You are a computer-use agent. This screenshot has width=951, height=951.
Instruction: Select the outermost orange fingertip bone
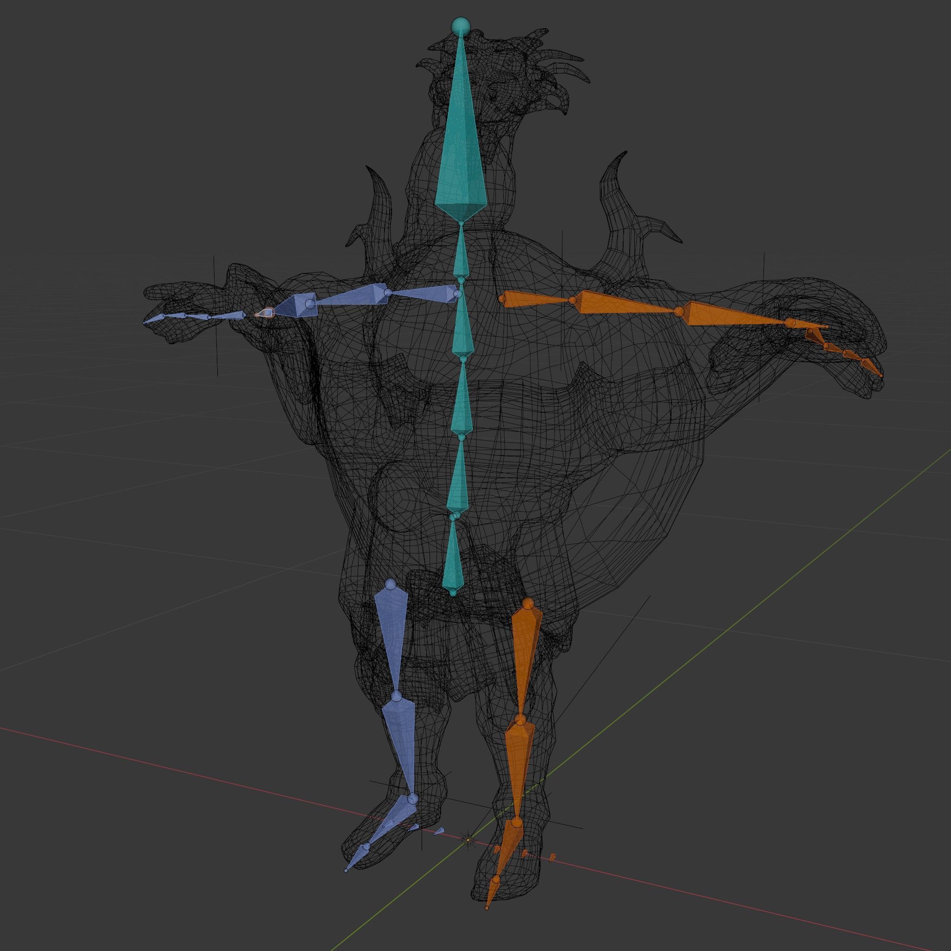pyautogui.click(x=872, y=367)
